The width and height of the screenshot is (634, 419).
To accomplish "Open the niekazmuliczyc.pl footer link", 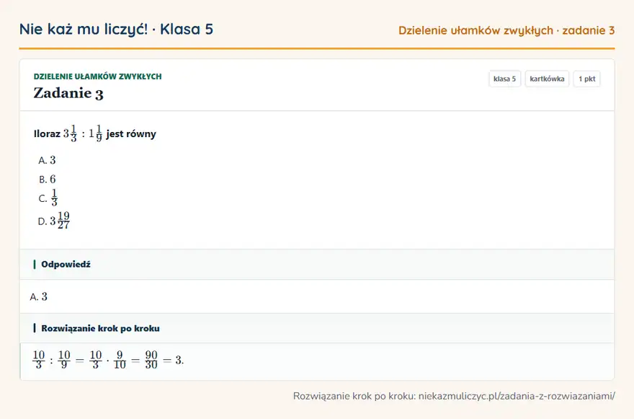I will (x=517, y=396).
